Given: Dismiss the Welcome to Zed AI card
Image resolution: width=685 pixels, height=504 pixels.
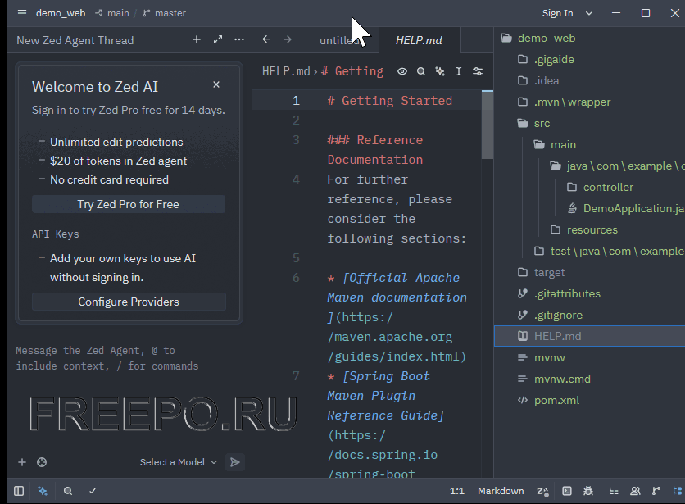Looking at the screenshot, I should click(x=216, y=84).
